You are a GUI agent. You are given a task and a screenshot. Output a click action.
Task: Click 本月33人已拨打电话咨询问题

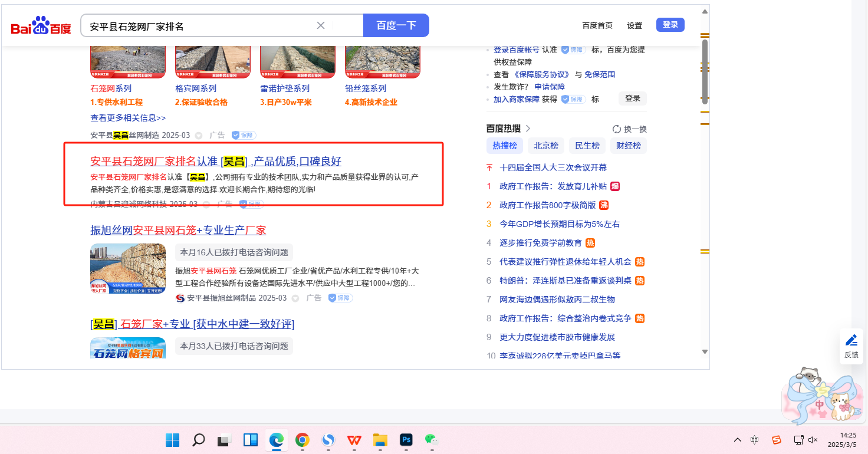pos(234,346)
